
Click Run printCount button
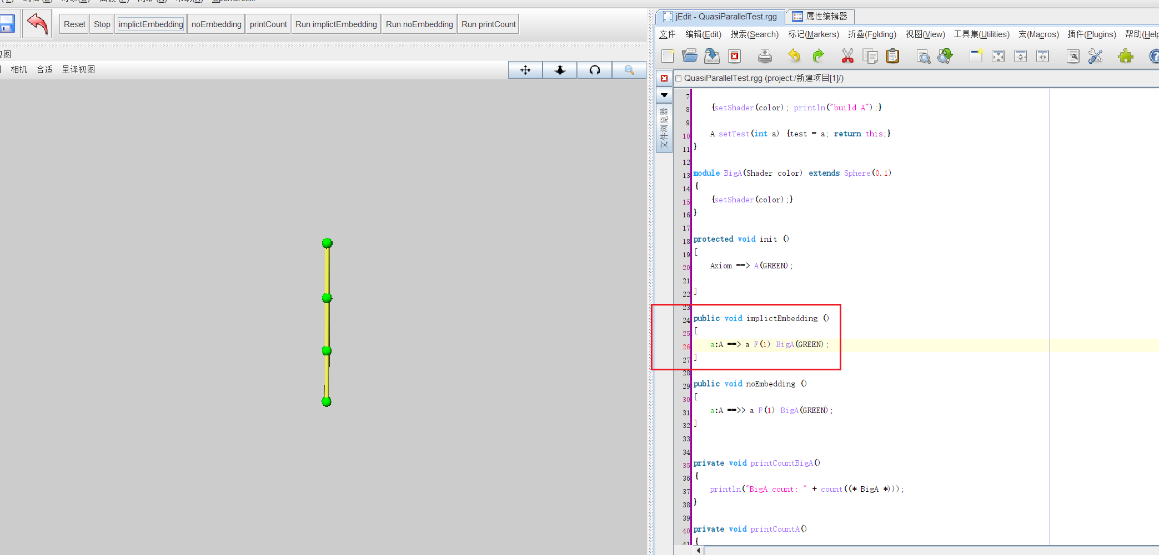[x=489, y=24]
